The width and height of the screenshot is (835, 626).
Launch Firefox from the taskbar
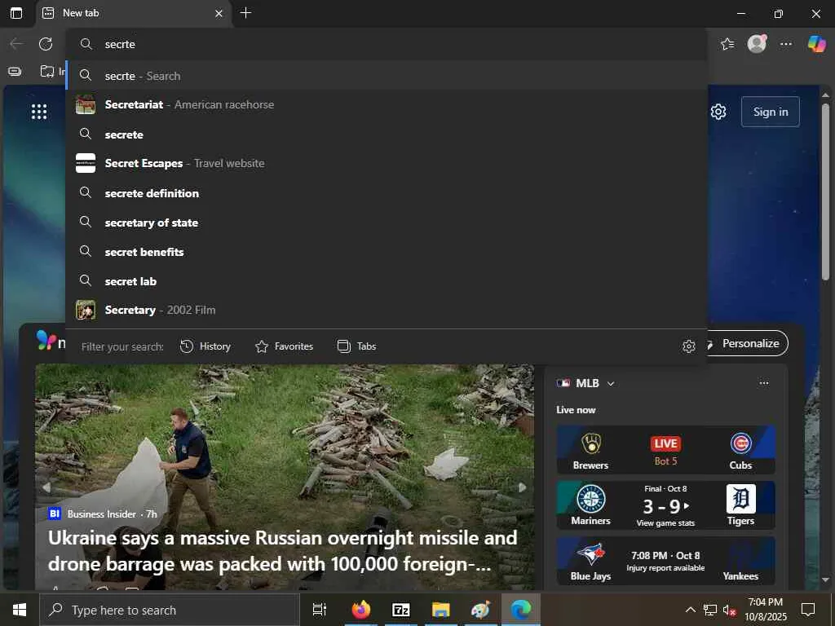click(361, 610)
